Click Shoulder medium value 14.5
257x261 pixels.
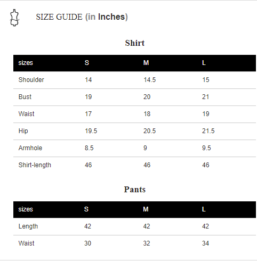point(149,80)
